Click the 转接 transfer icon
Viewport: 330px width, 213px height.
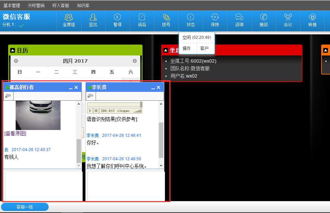point(312,20)
